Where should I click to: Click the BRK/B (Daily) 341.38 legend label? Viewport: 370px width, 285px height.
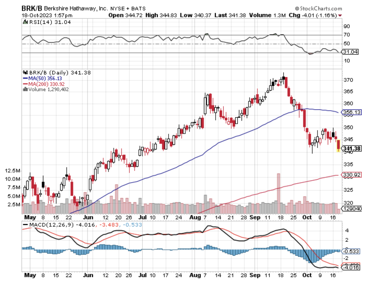(x=60, y=73)
